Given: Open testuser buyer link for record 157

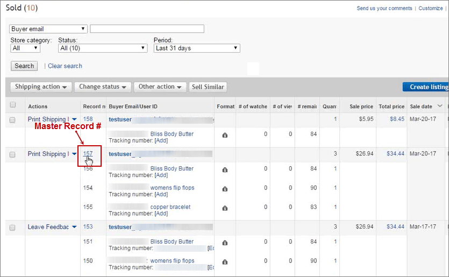Looking at the screenshot, I should click(x=120, y=154).
